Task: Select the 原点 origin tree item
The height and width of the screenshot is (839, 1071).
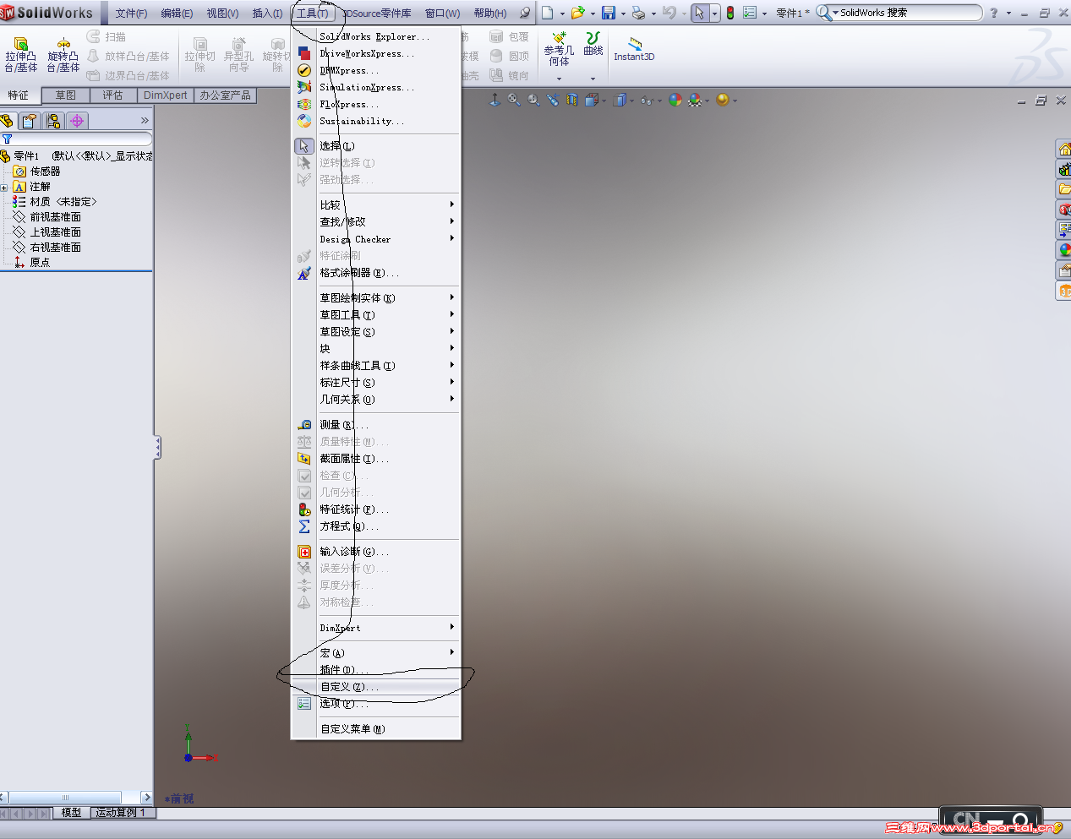Action: click(x=40, y=263)
